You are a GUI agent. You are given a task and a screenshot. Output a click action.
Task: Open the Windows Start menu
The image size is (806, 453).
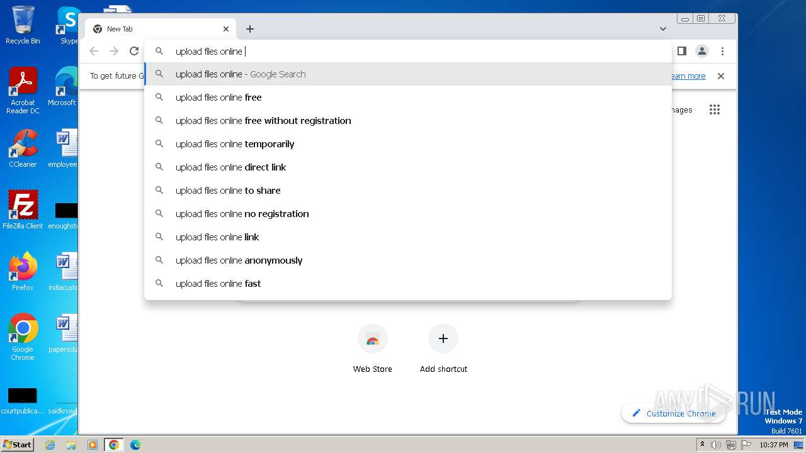(17, 445)
